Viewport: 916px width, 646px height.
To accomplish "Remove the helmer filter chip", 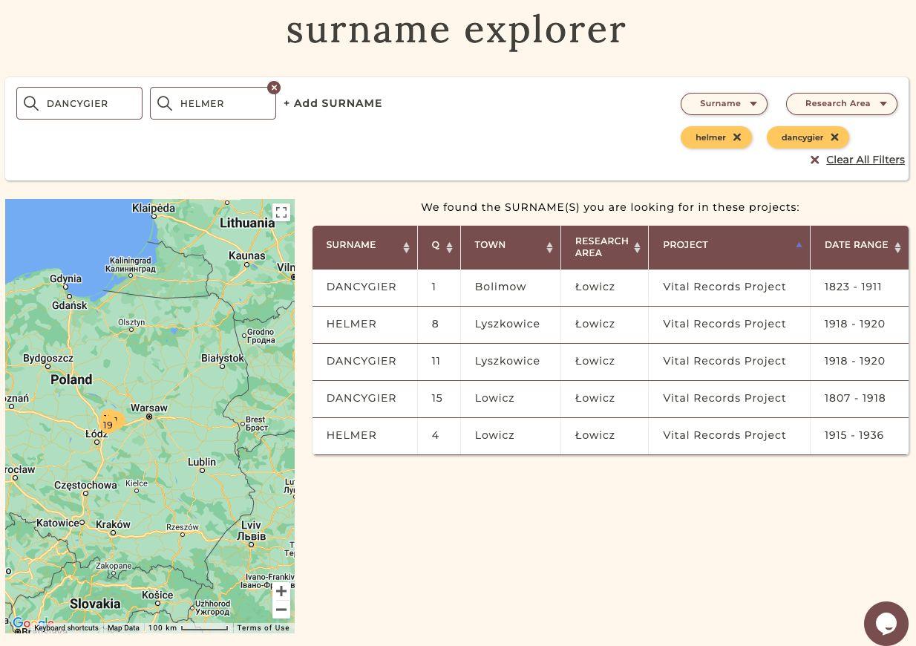I will [x=736, y=137].
